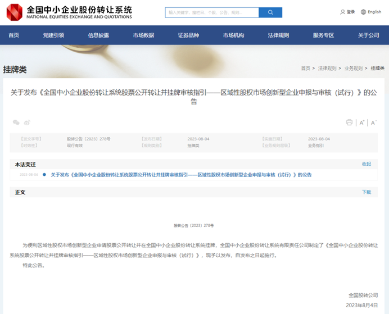Open the 信息披露 navigation menu
Viewport: 389px width, 314px height.
coord(98,35)
